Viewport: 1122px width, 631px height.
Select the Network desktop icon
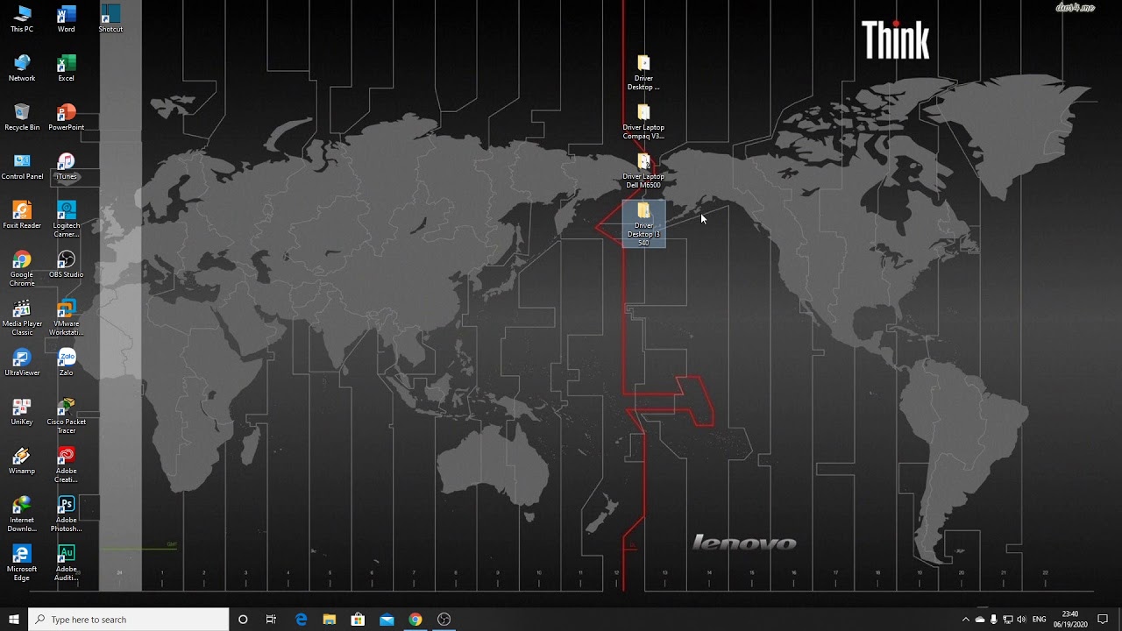pos(22,68)
